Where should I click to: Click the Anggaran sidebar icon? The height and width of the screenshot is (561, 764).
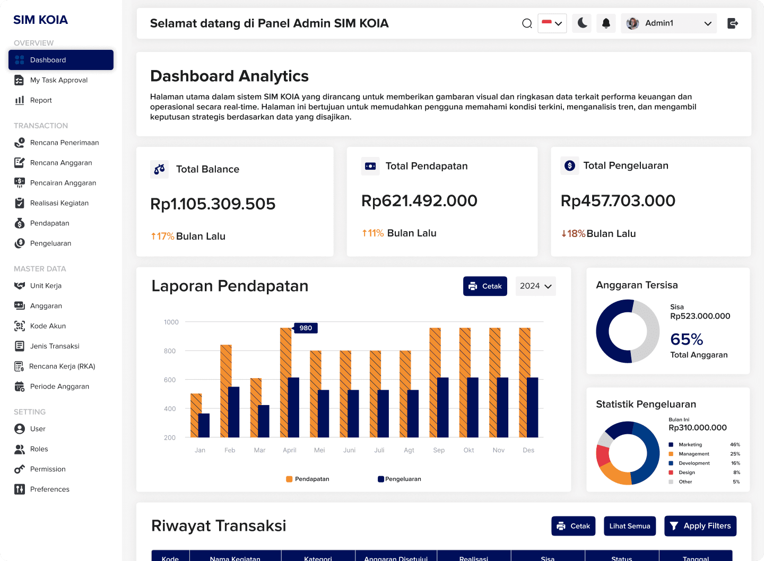(x=20, y=306)
